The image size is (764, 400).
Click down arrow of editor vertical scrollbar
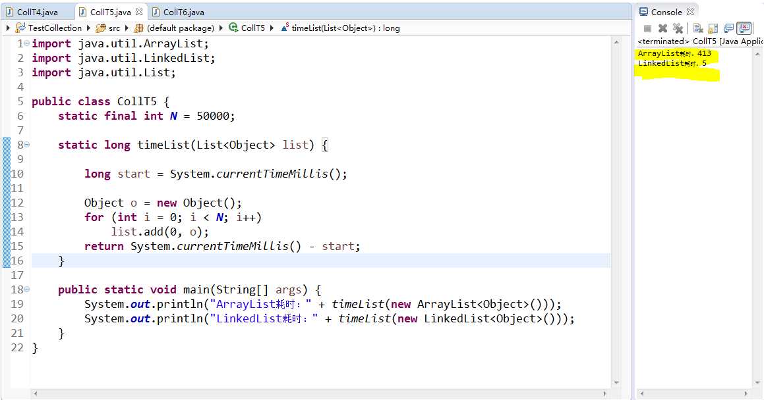[616, 383]
